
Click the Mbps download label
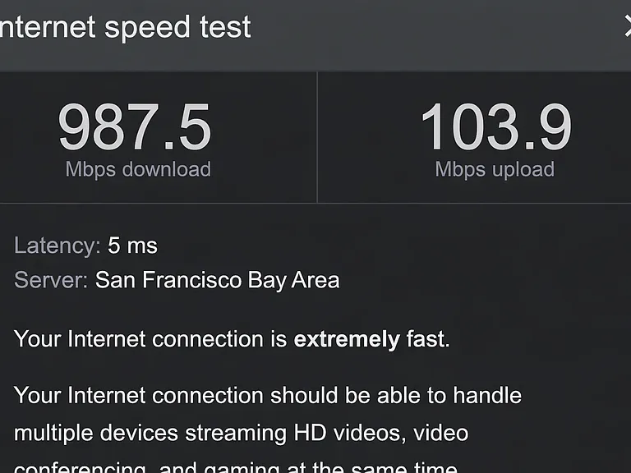coord(138,169)
